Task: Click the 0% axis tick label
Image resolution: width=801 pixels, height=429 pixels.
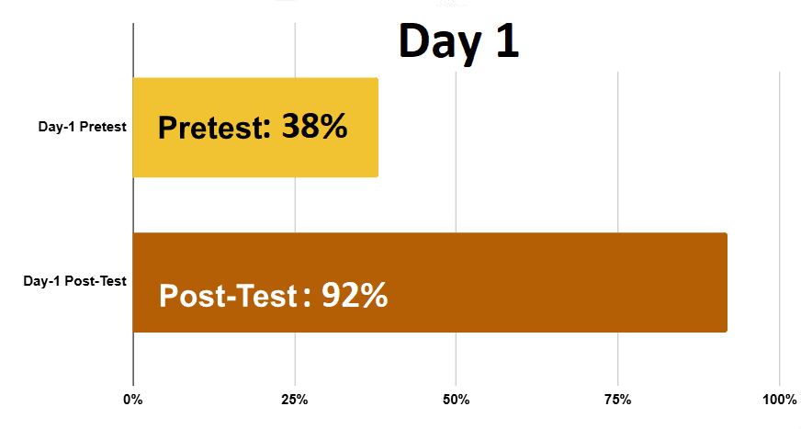Action: 133,400
